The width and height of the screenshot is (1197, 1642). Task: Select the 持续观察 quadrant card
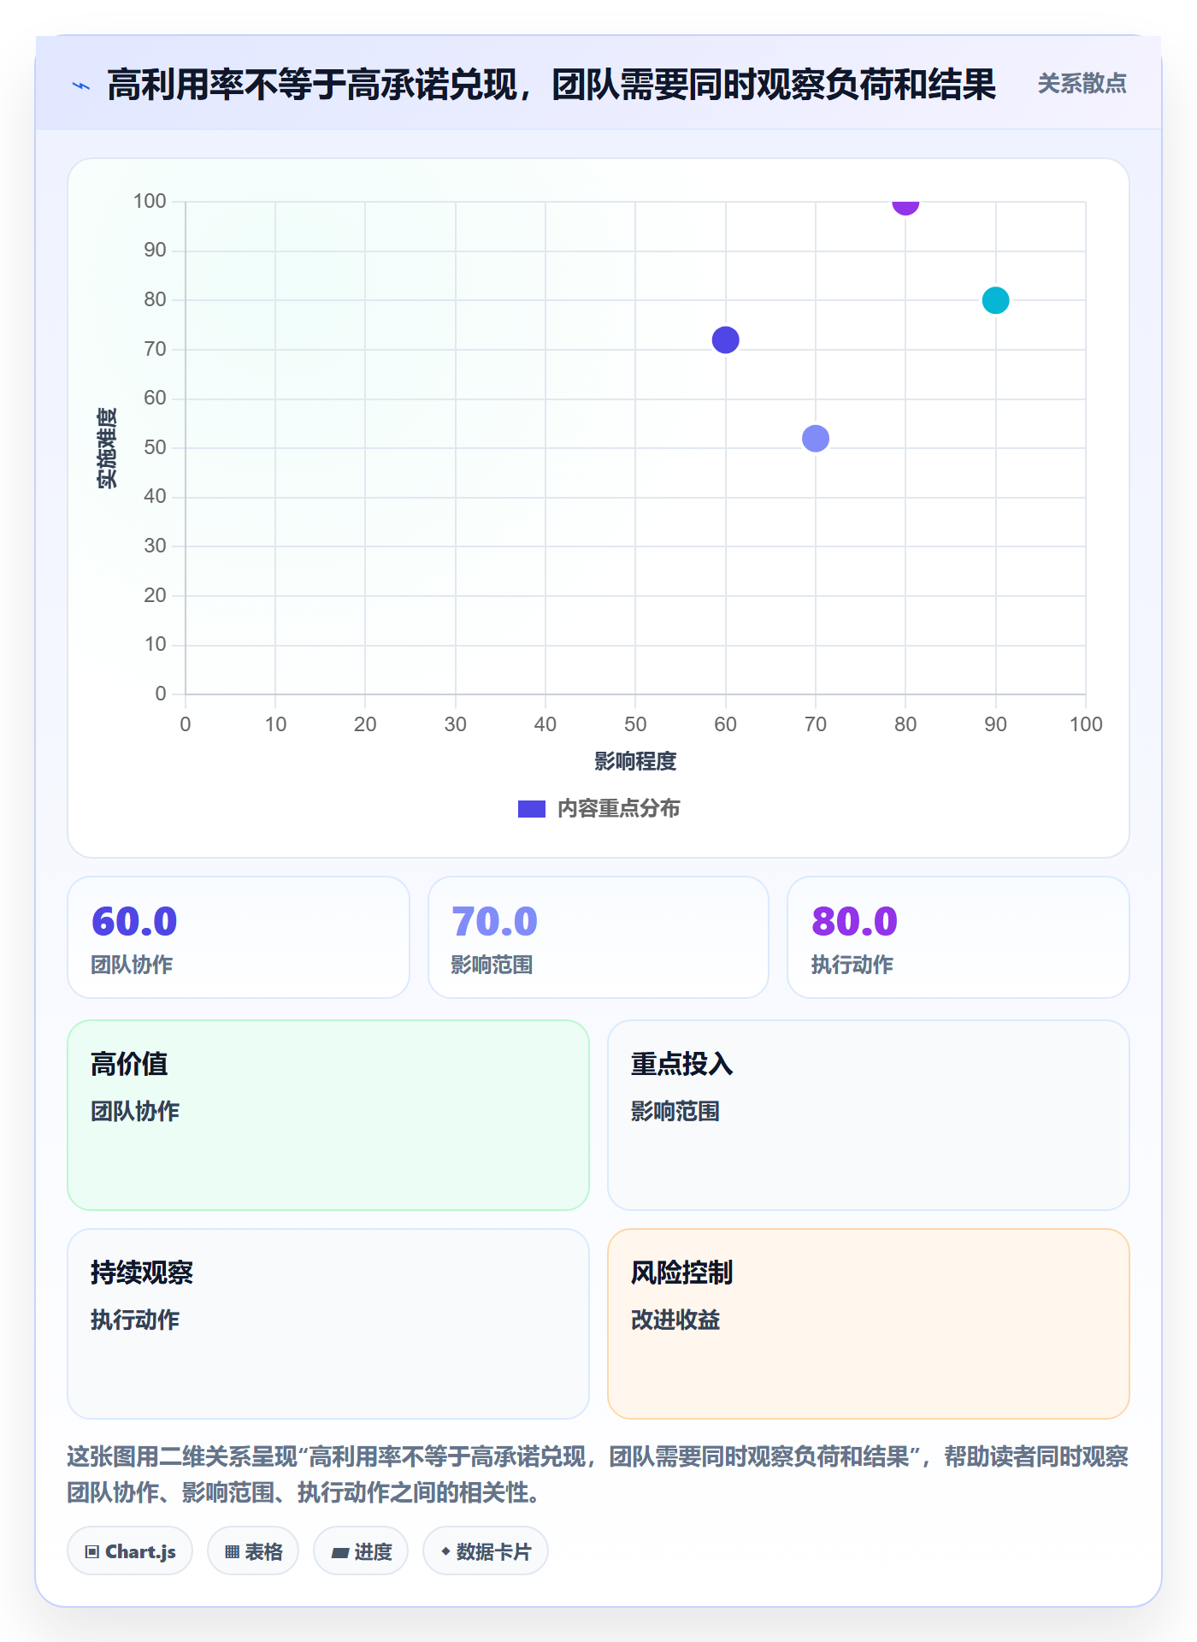pos(328,1324)
